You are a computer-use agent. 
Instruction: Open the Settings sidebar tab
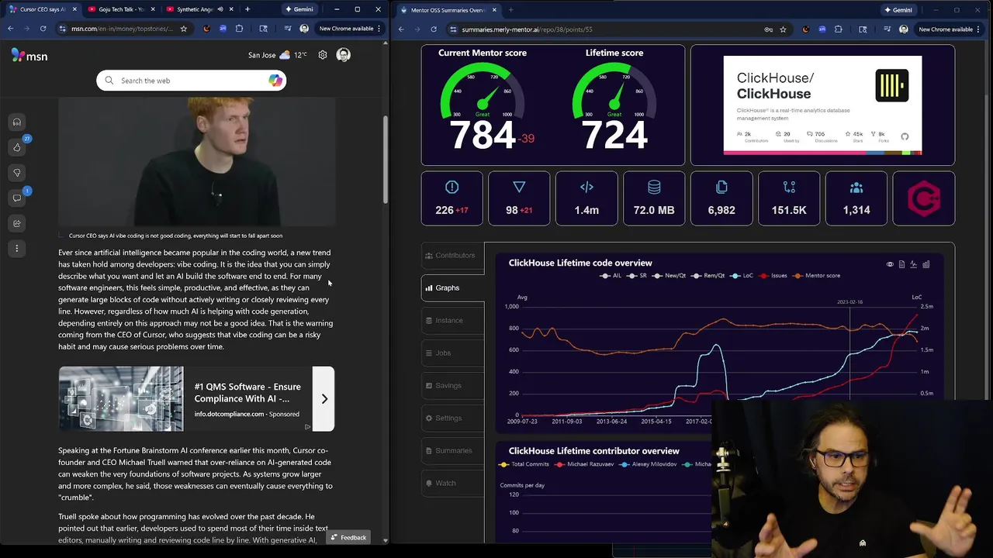pyautogui.click(x=452, y=418)
